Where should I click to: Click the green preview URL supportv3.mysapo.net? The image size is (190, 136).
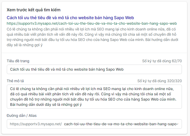(92, 23)
